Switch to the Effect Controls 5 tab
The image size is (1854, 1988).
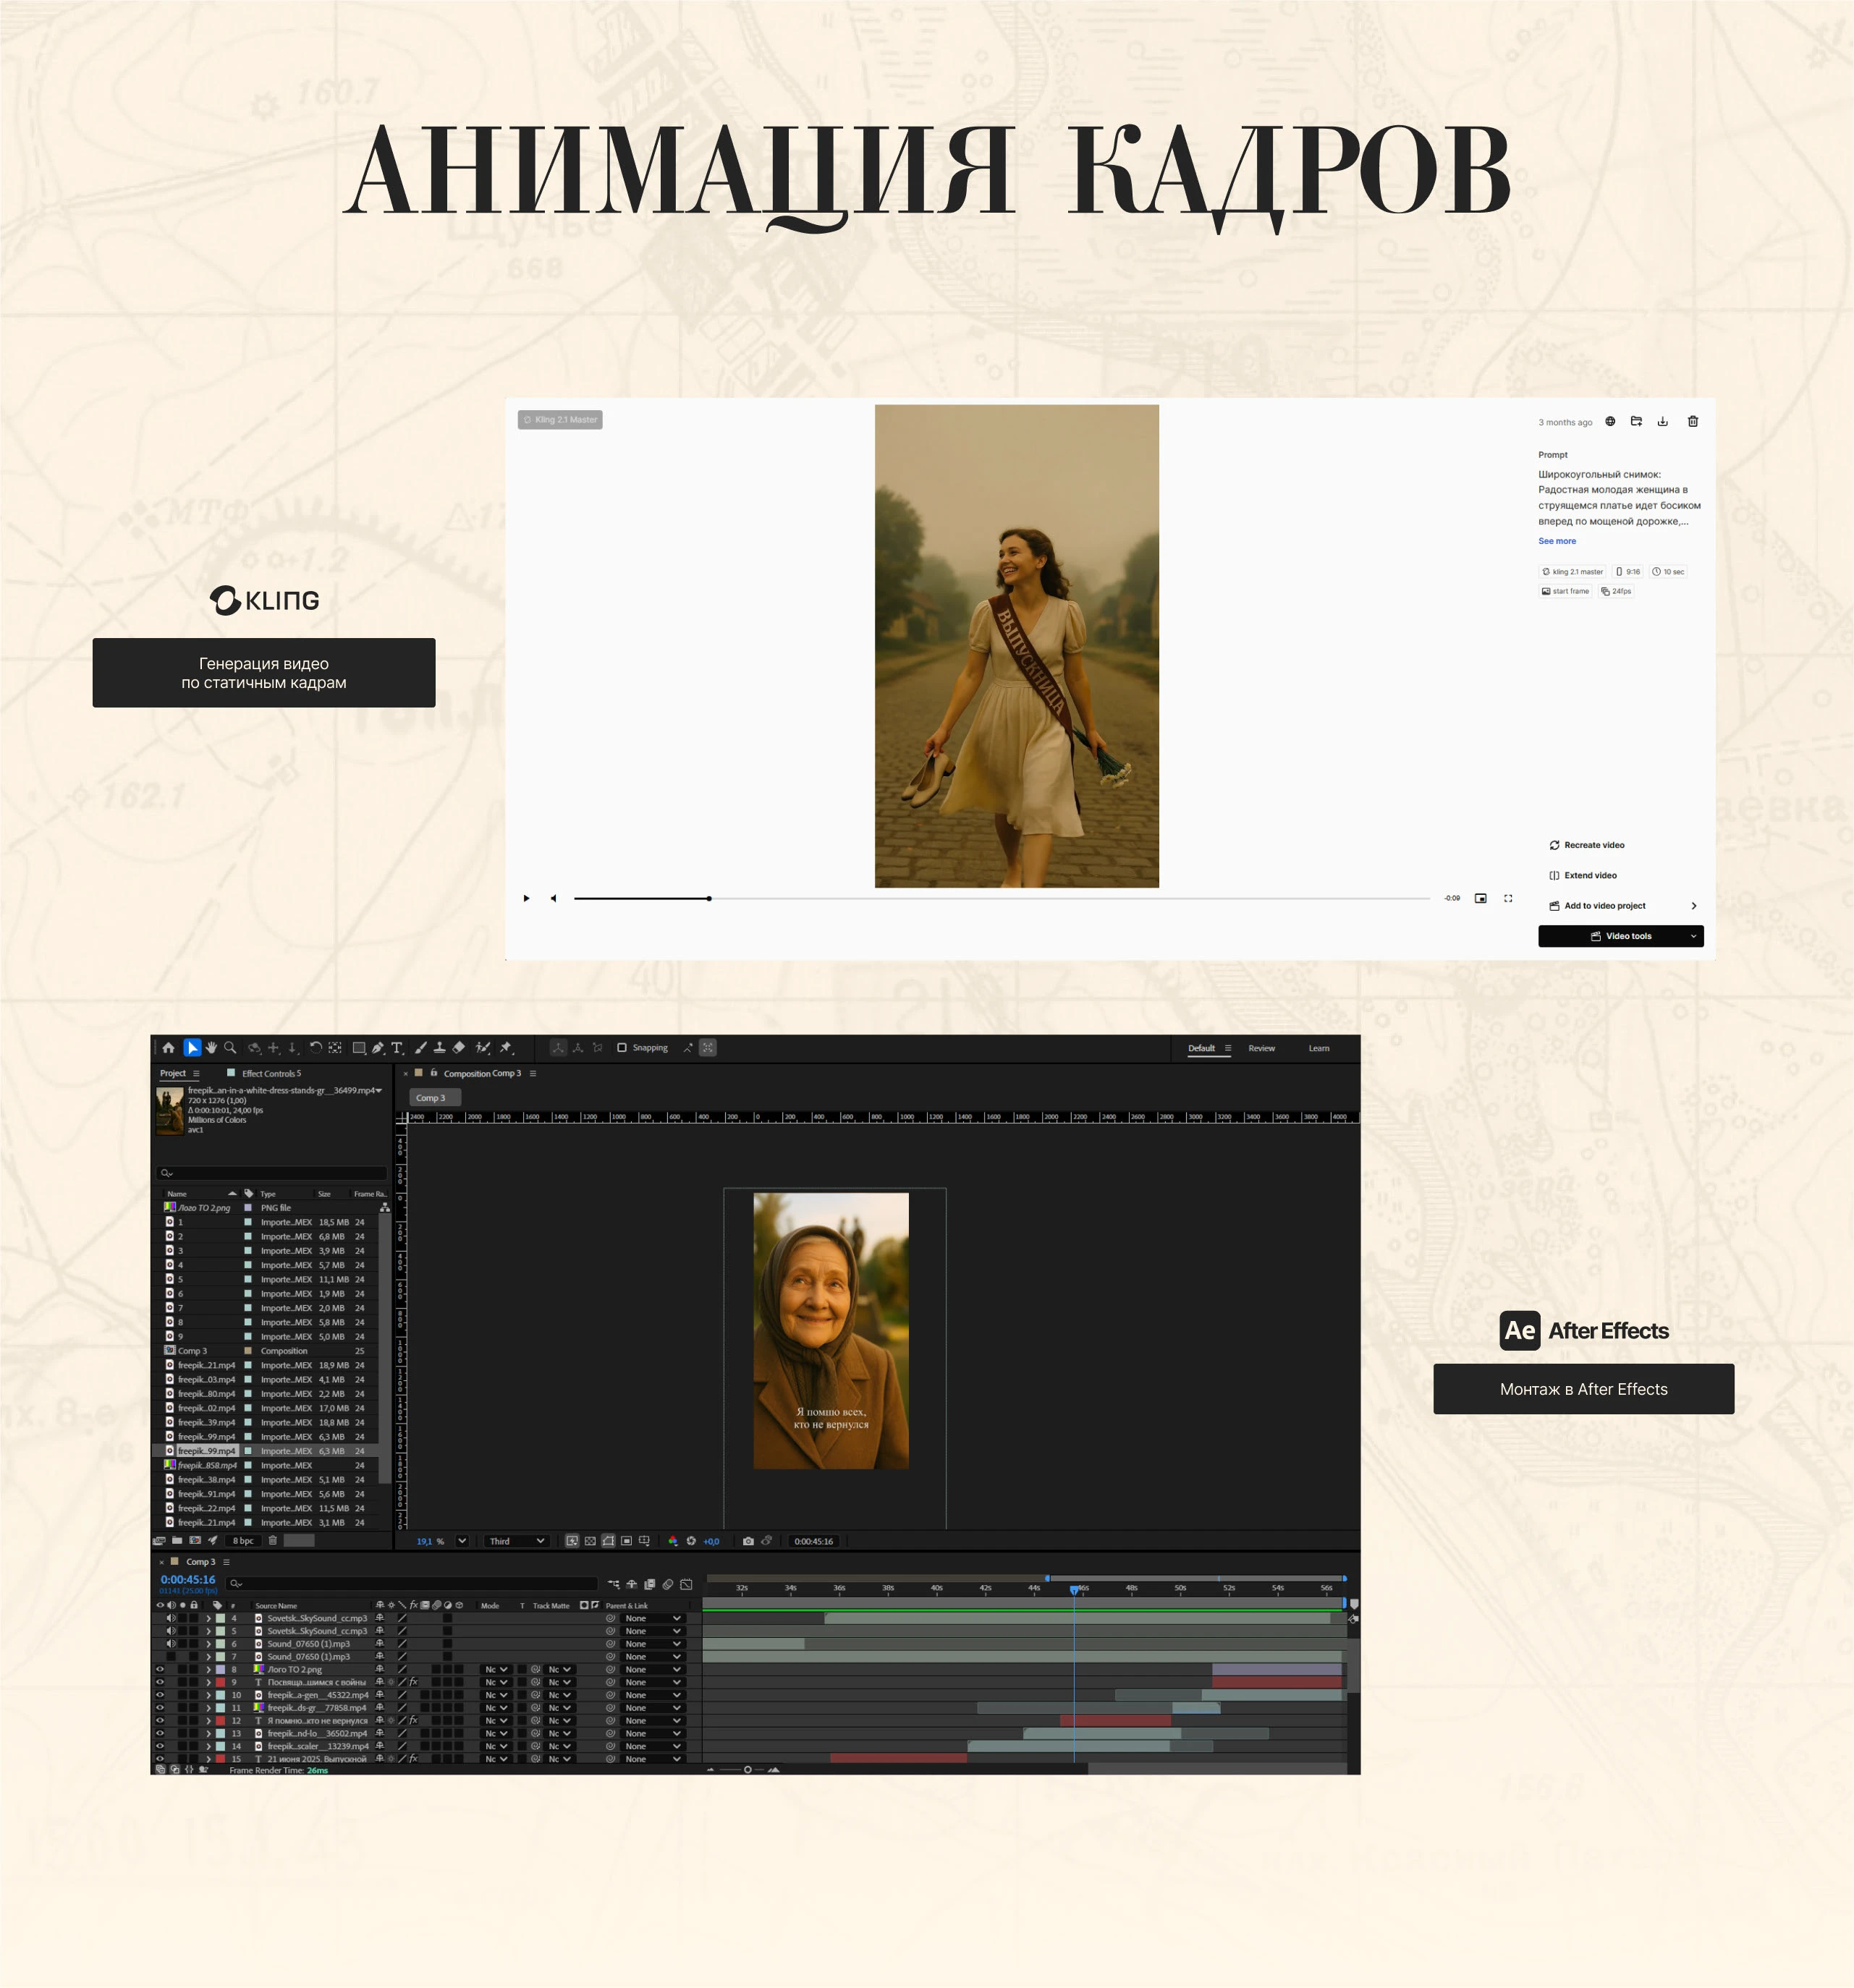271,1074
